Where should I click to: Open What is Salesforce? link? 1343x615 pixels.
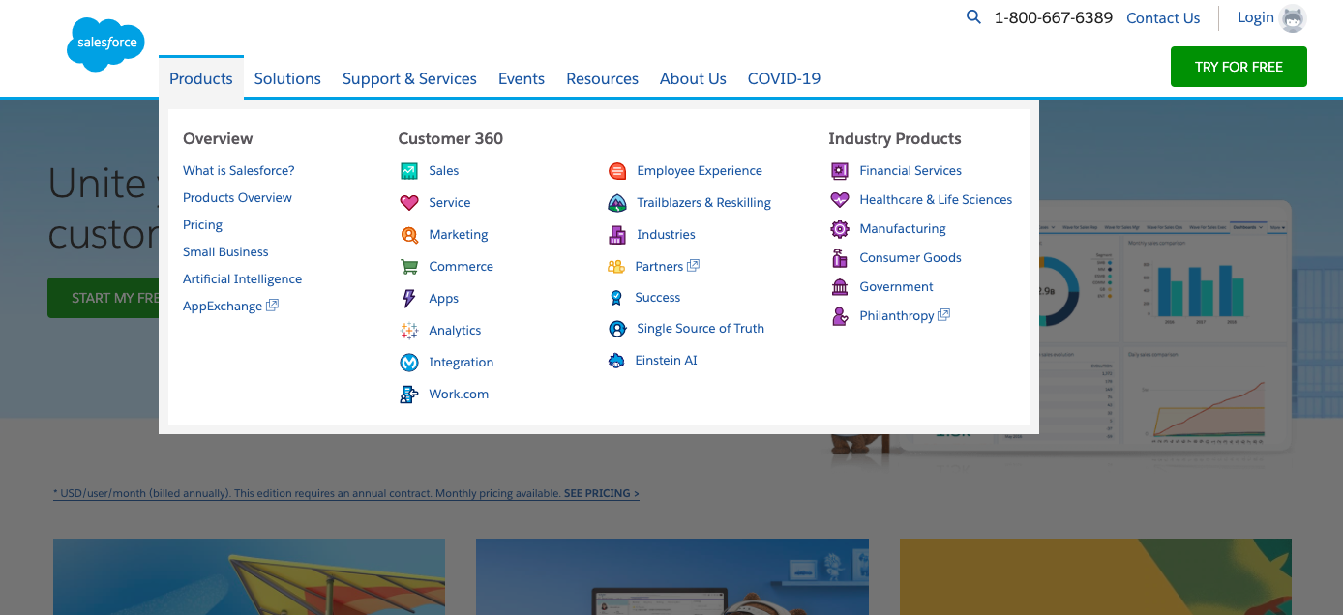pos(239,170)
